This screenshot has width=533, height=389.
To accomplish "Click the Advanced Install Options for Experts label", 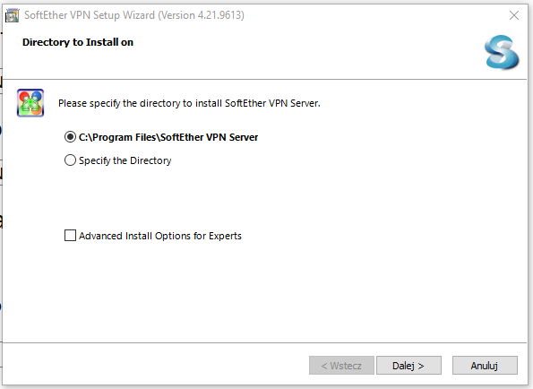I will (160, 236).
